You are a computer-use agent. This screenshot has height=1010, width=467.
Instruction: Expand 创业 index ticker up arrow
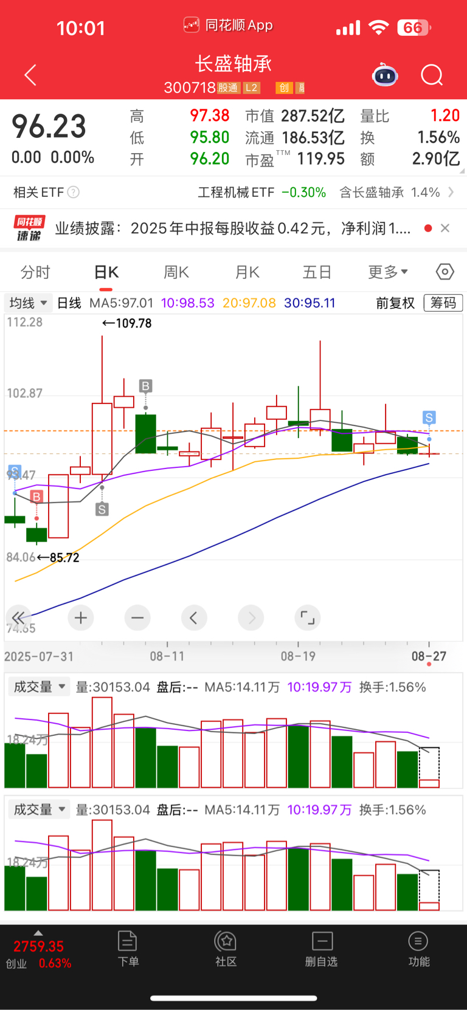point(38,933)
